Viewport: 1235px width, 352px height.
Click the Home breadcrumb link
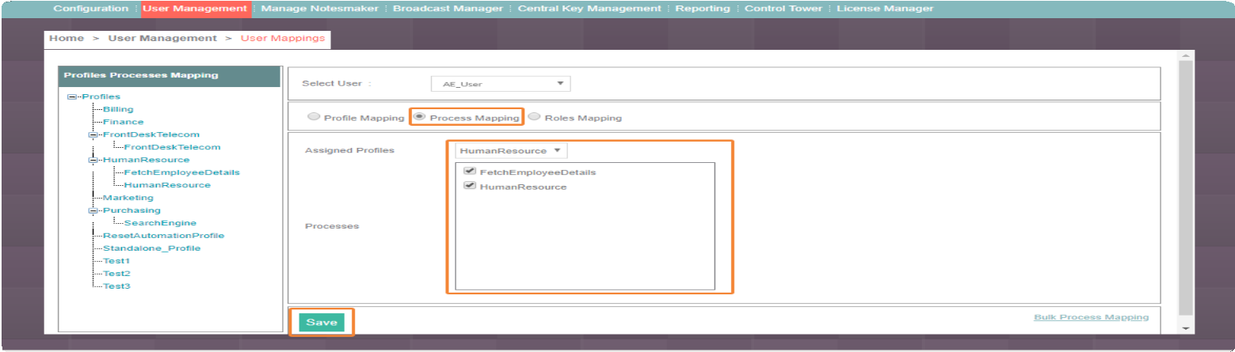tap(67, 38)
